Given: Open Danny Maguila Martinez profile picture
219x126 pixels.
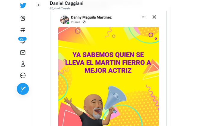Looking at the screenshot, I should point(64,19).
